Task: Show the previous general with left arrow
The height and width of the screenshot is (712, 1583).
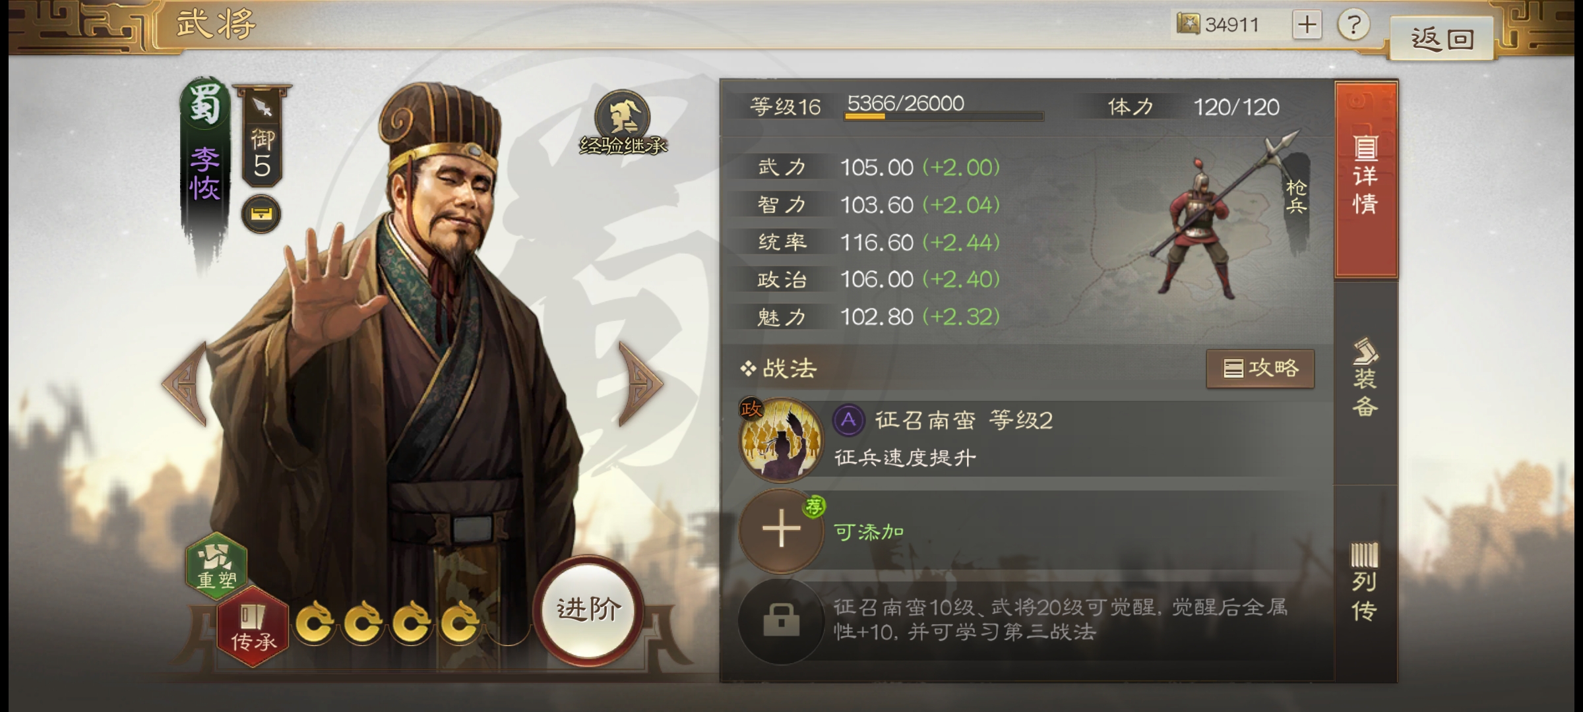Action: pos(186,382)
